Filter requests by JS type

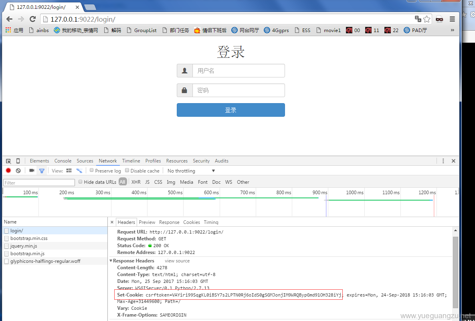click(148, 182)
